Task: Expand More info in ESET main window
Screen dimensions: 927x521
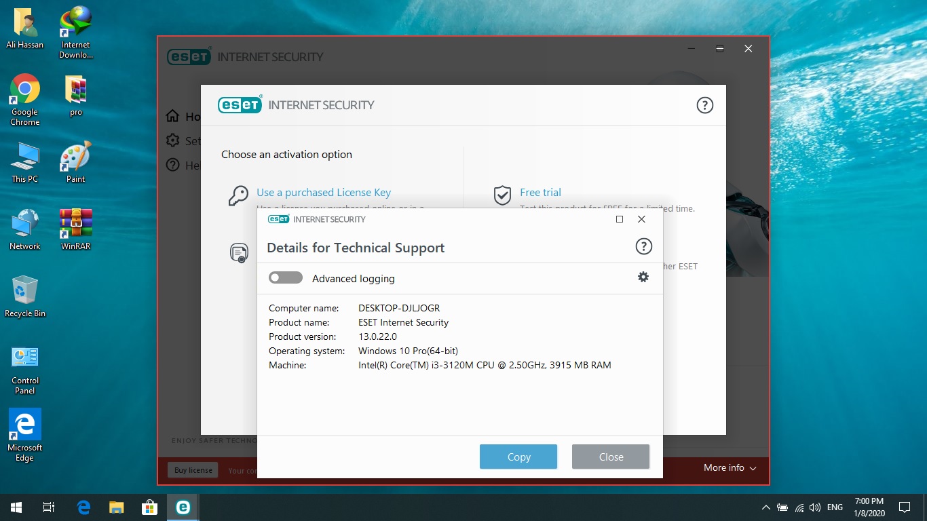Action: tap(730, 467)
